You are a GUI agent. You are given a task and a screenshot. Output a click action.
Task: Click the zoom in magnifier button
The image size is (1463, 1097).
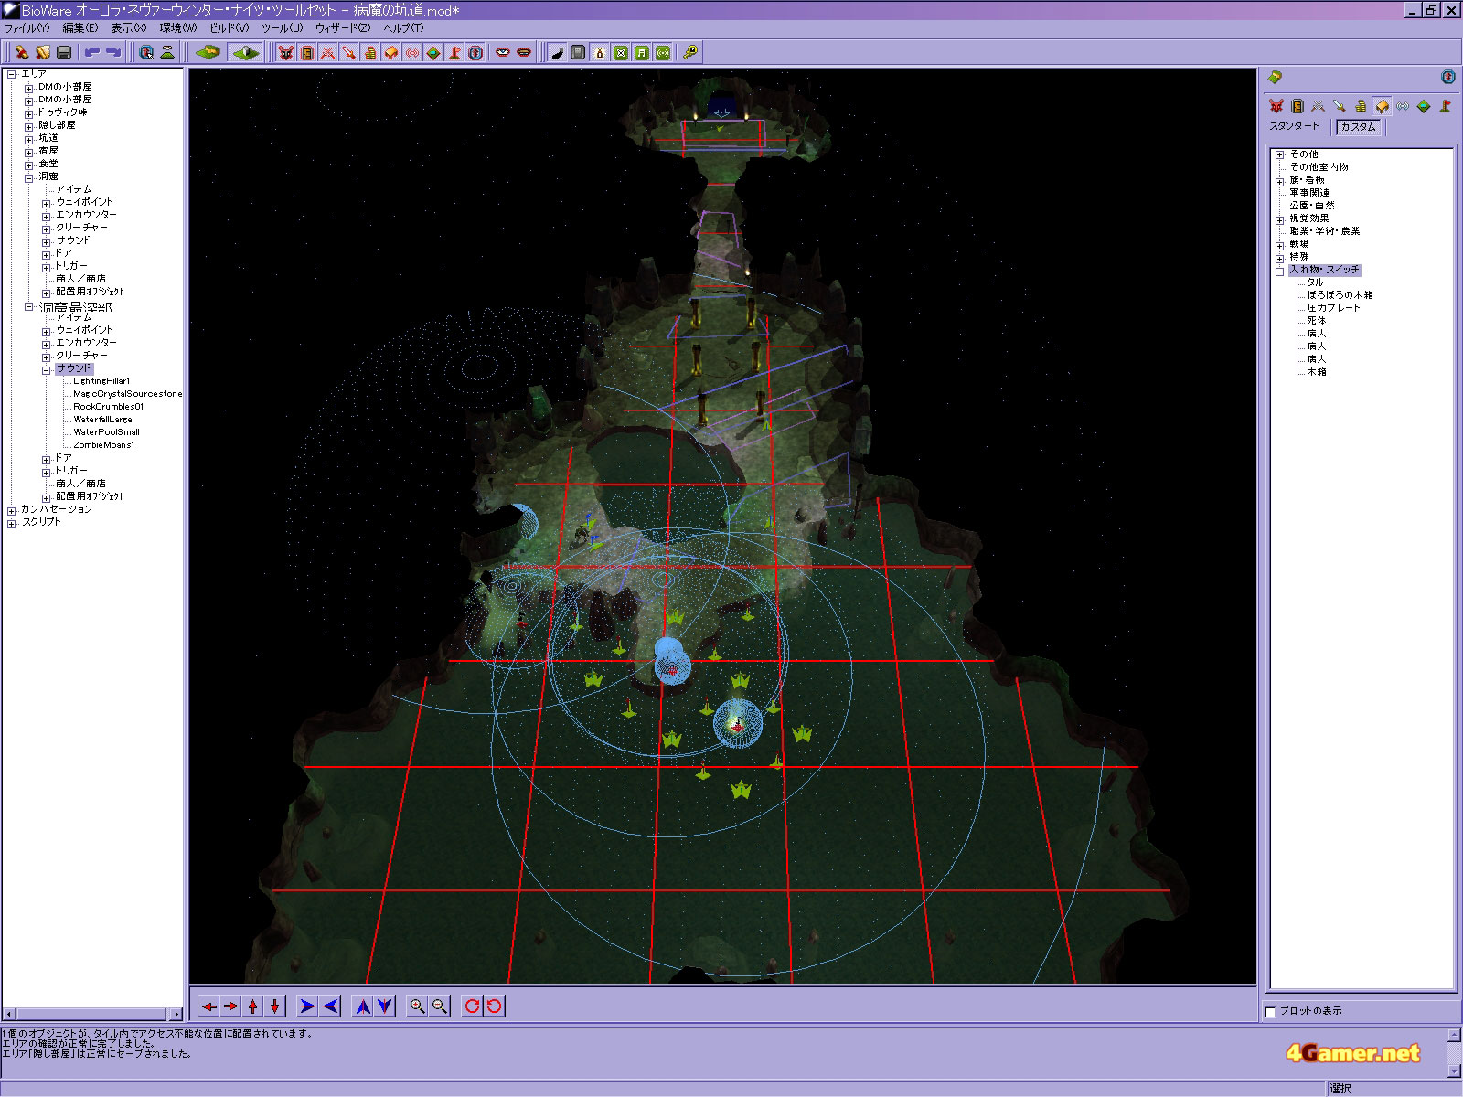coord(418,1006)
